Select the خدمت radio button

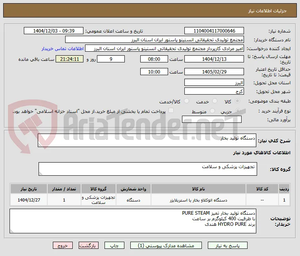pyautogui.click(x=215, y=101)
